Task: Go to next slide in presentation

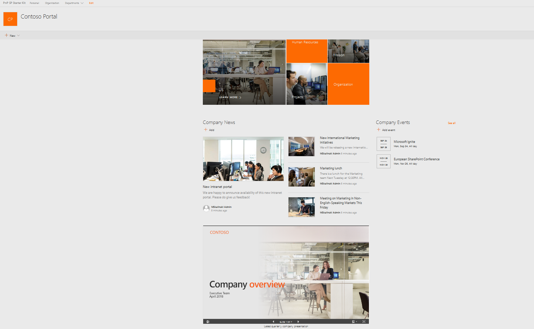Action: tap(298, 322)
